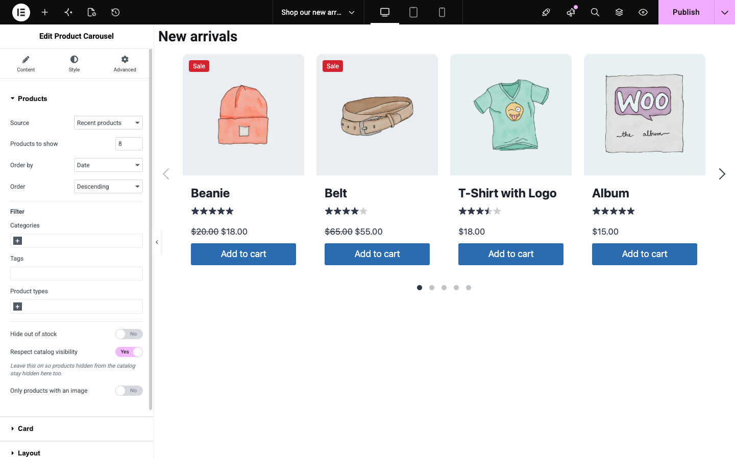Screen dimensions: 735x459
Task: Open the Source dropdown
Action: pos(108,123)
